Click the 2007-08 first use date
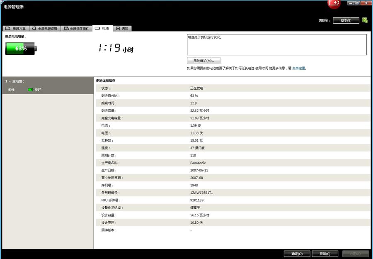Screen dimensions: 373x259 pos(196,178)
